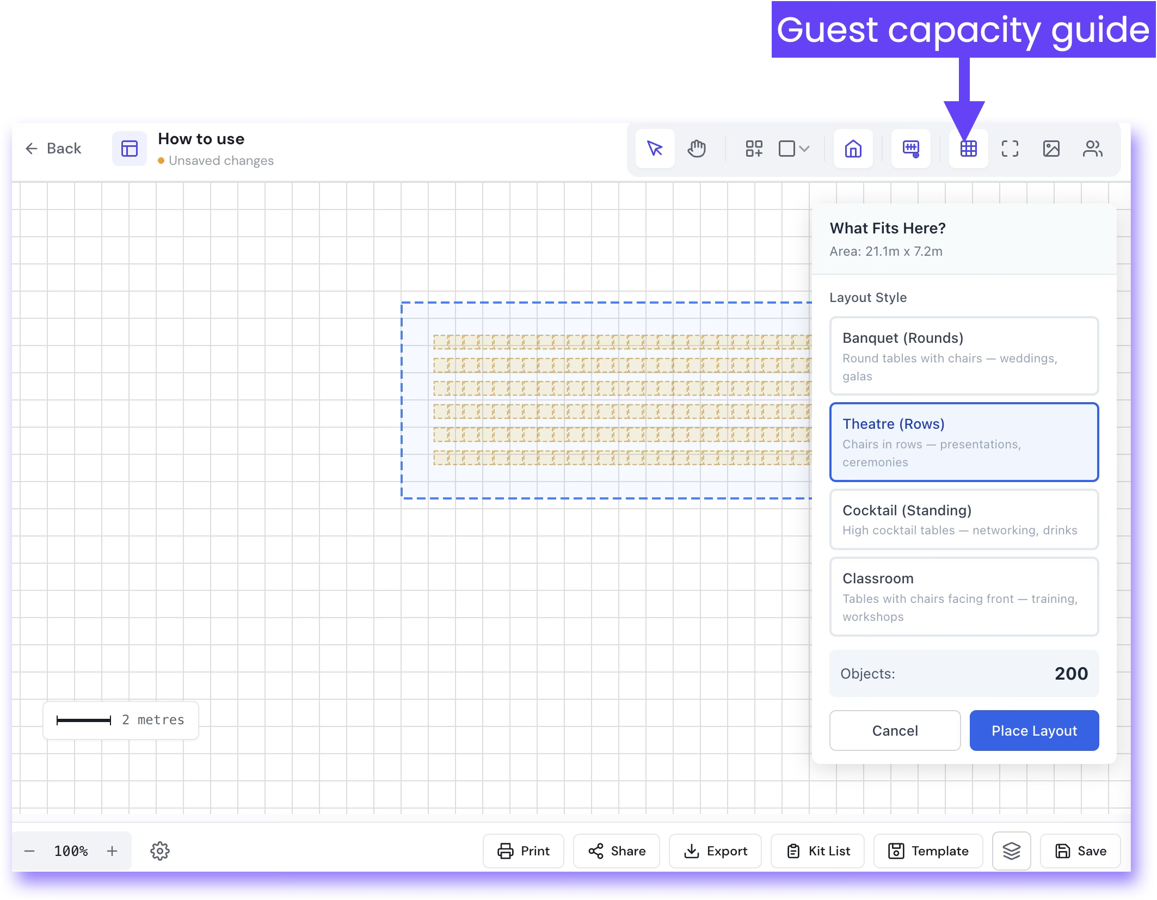Activate the hand pan tool

(697, 149)
